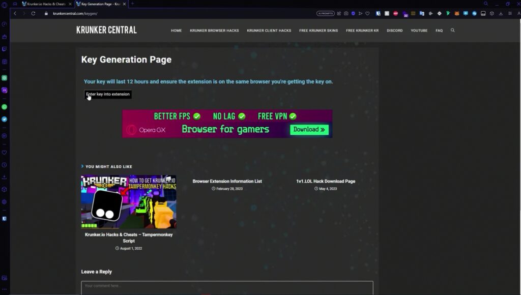Reload the current page
The image size is (521, 295).
click(x=33, y=14)
